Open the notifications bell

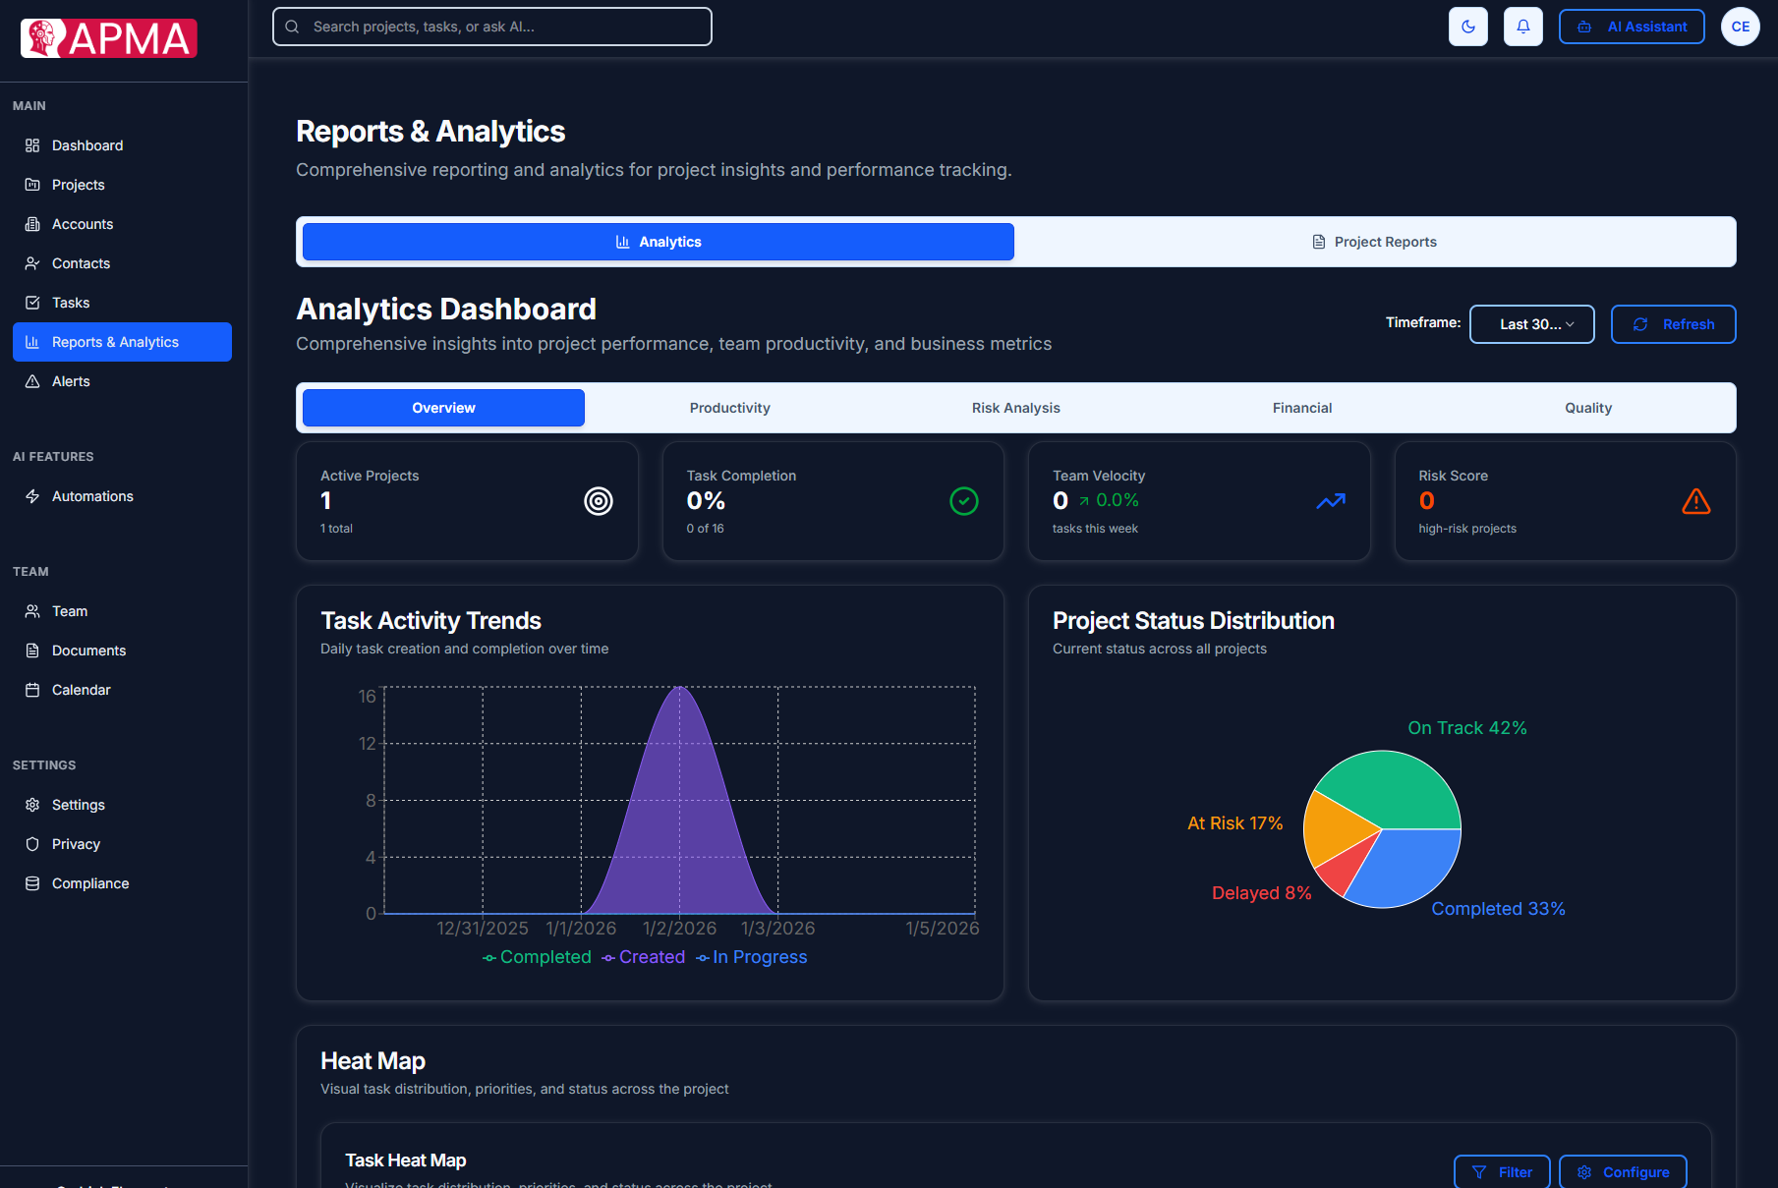[1522, 27]
